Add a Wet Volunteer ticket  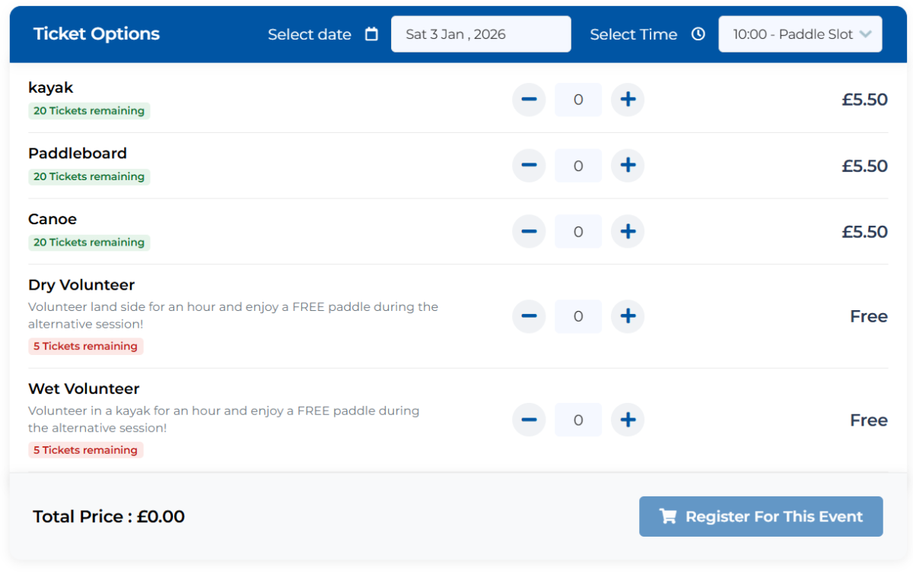click(x=628, y=420)
